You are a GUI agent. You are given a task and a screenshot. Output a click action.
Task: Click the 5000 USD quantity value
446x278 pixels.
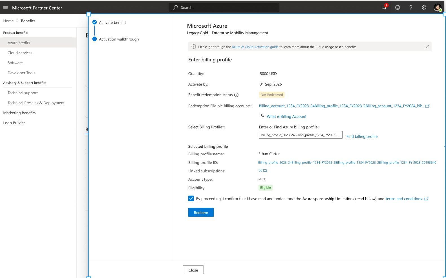[x=268, y=74]
